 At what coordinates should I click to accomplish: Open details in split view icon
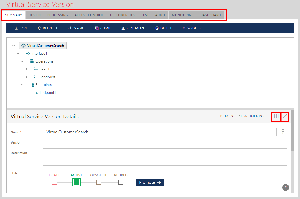click(276, 116)
